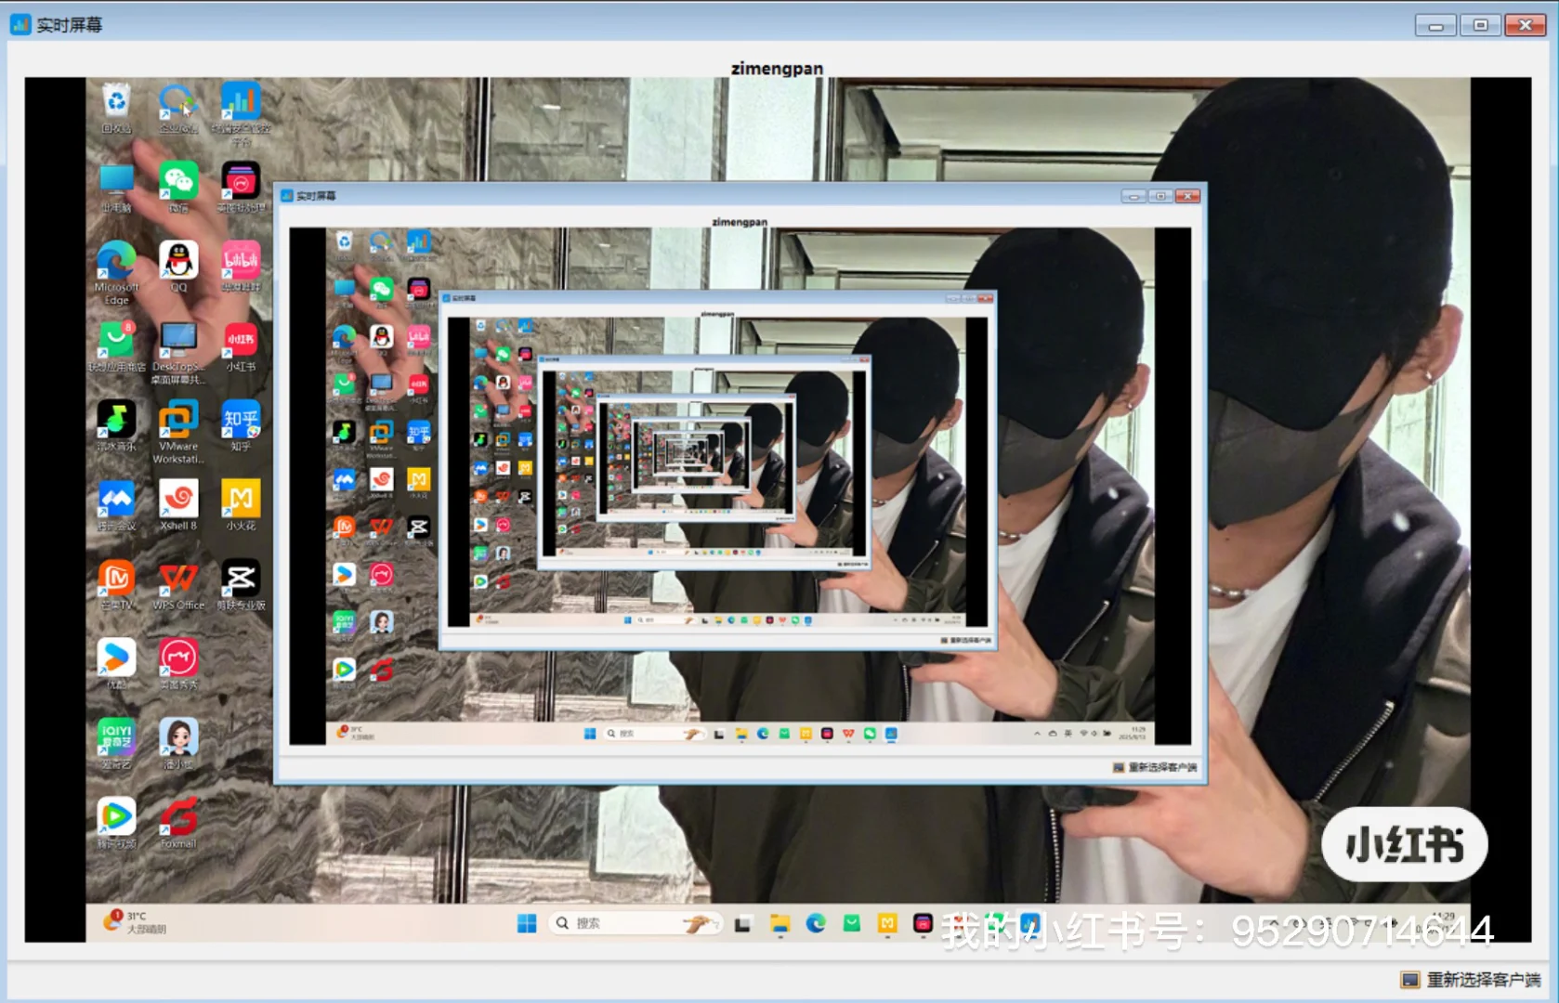
Task: Open the Recycle Bin desktop icon
Action: 116,100
